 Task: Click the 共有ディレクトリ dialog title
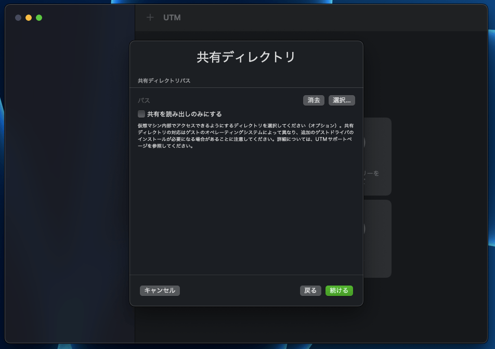pyautogui.click(x=246, y=57)
